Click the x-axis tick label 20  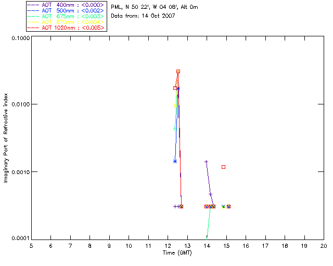[x=324, y=246]
